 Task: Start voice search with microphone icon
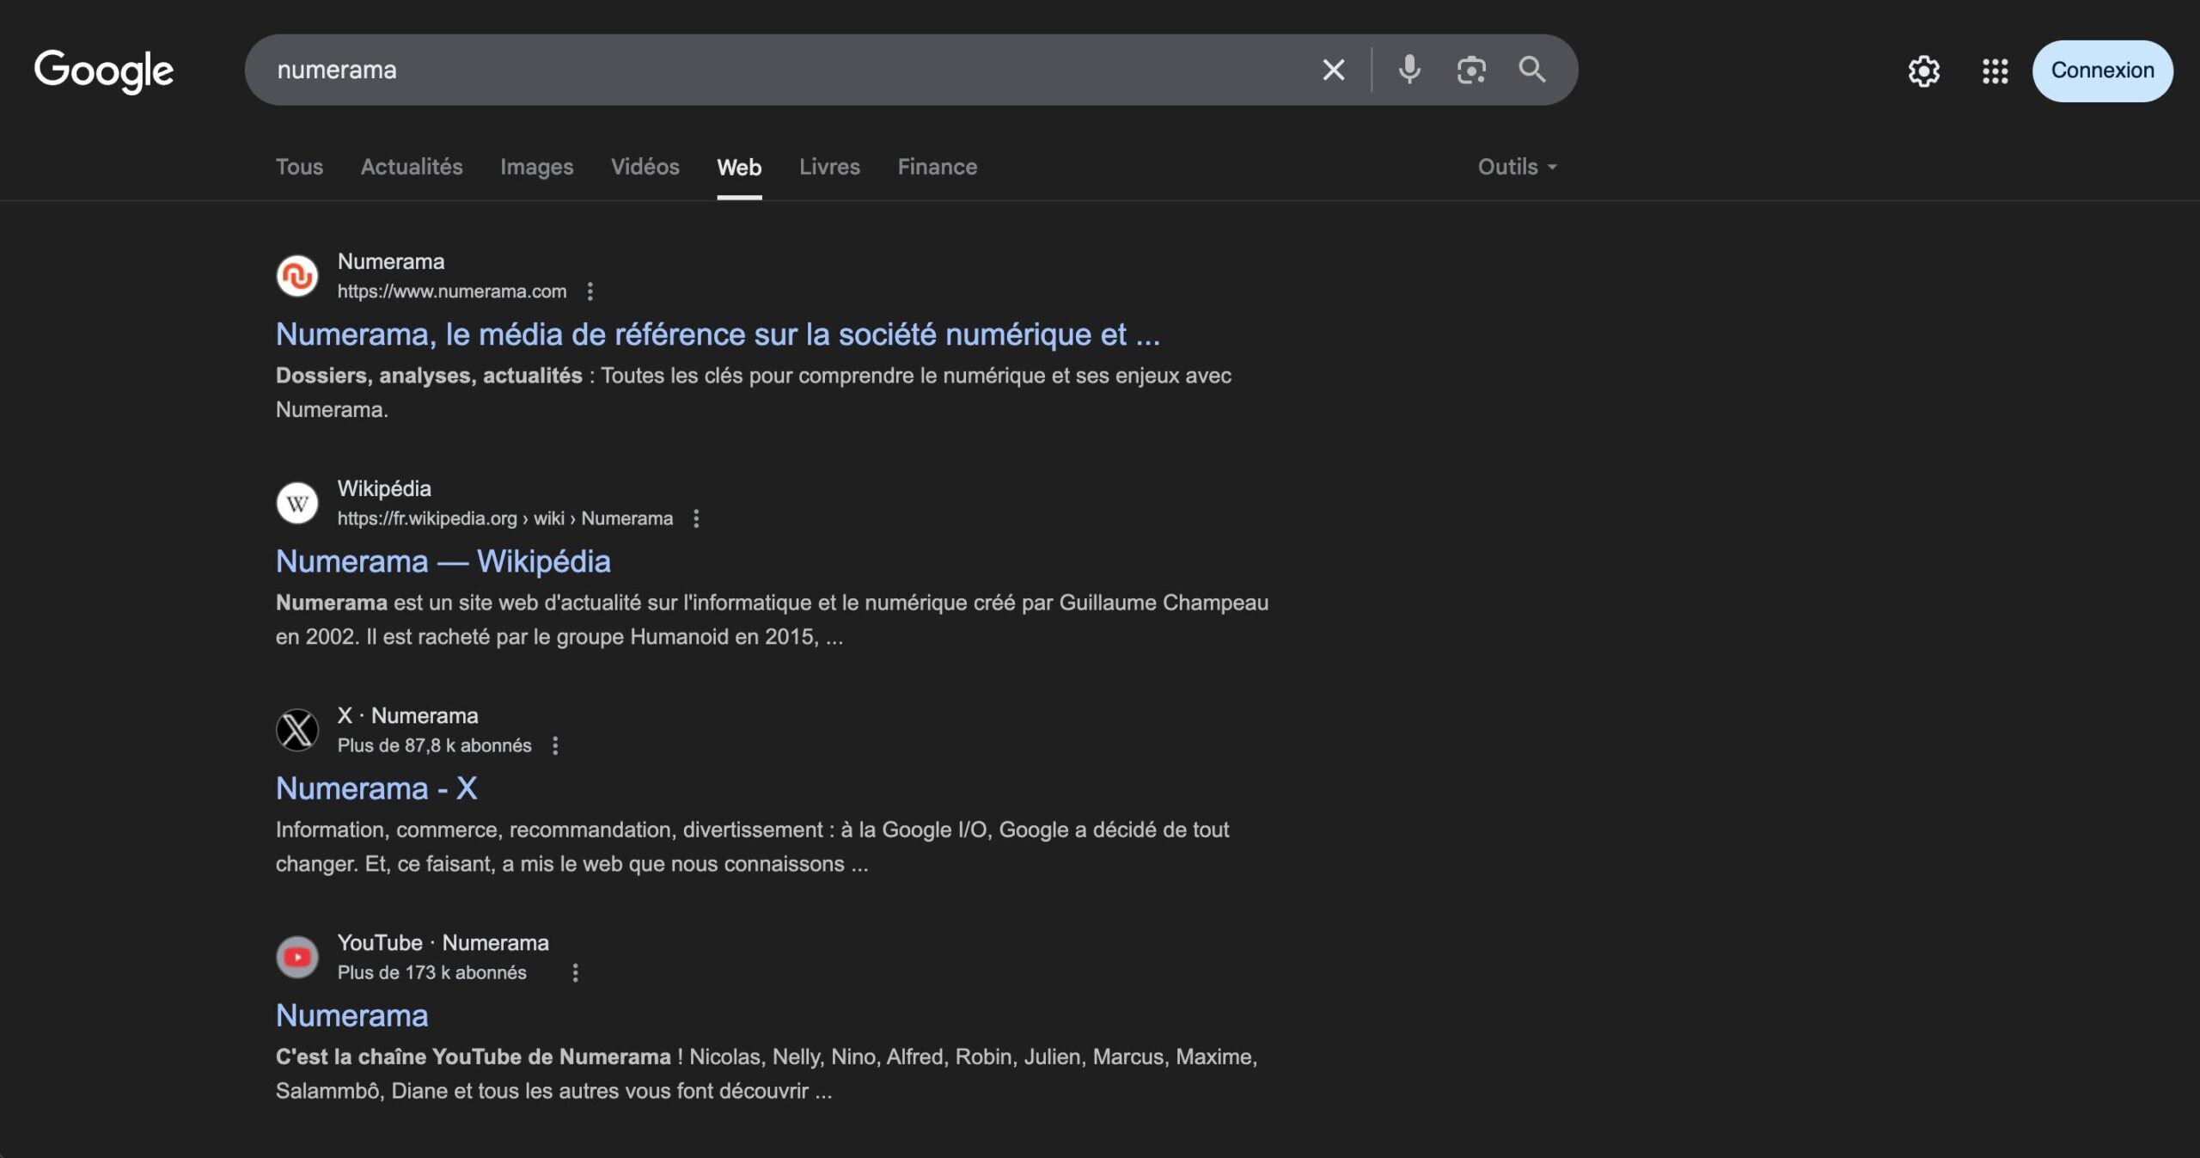pyautogui.click(x=1409, y=70)
